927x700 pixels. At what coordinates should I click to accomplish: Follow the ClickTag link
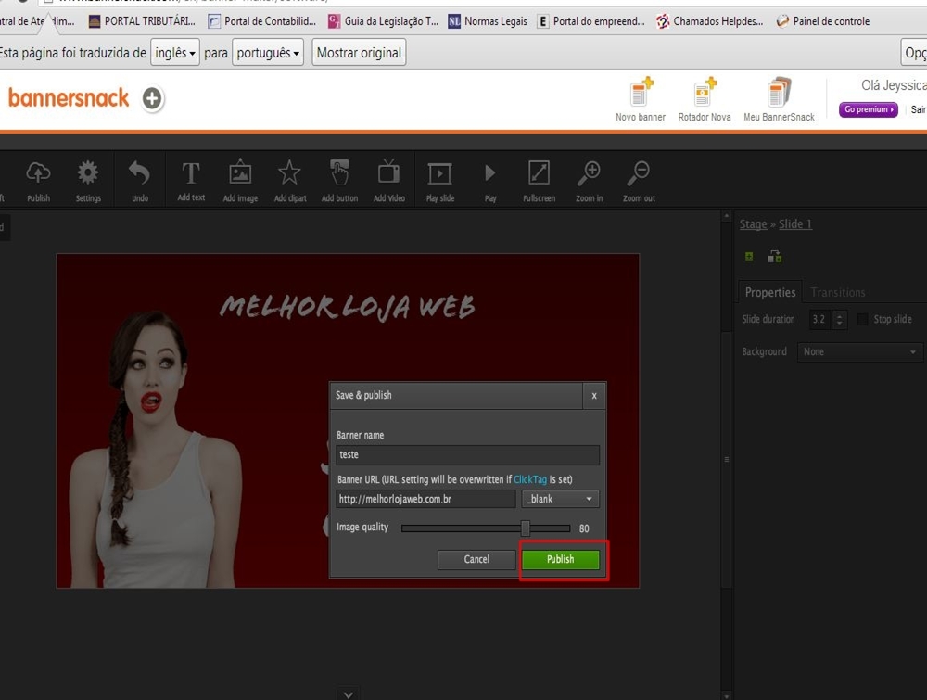click(529, 479)
